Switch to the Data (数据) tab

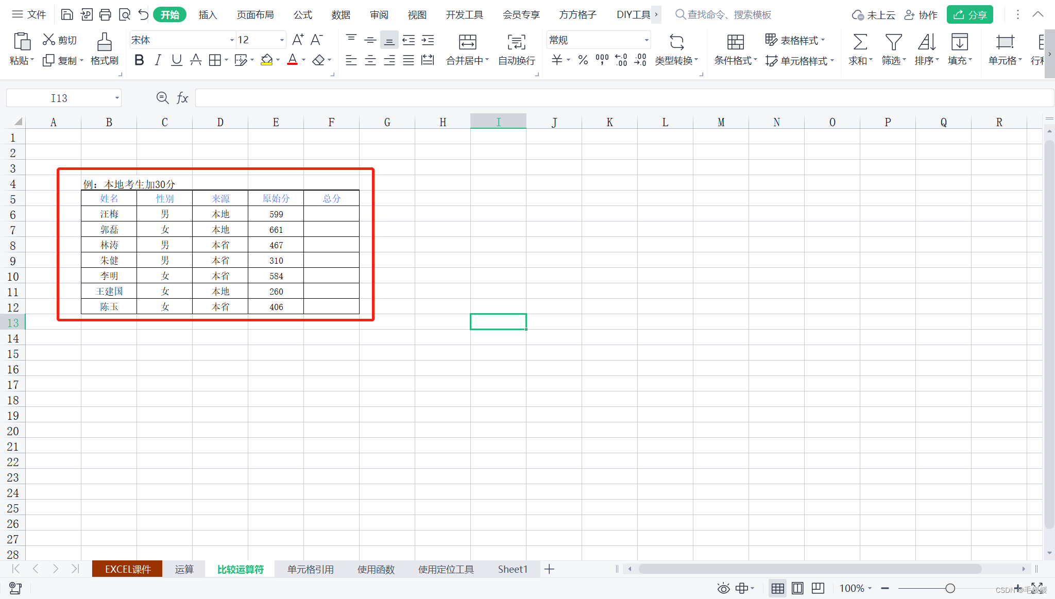coord(341,15)
